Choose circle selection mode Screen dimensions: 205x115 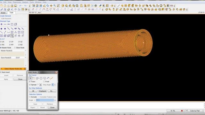(41, 78)
